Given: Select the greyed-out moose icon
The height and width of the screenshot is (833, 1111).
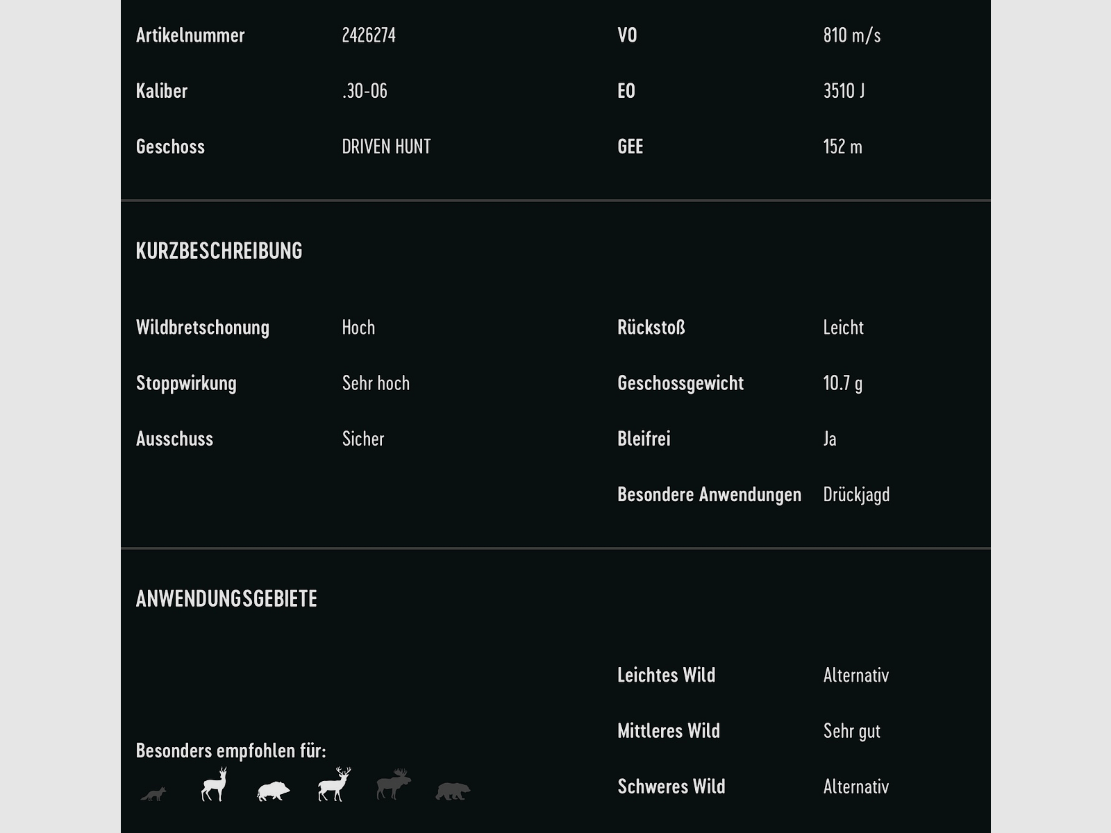Looking at the screenshot, I should point(394,784).
